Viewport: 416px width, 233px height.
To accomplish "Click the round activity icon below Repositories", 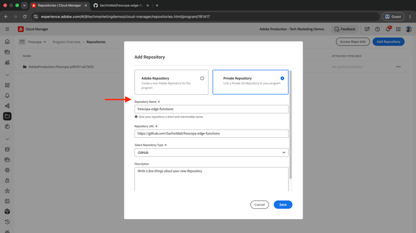I will coord(7,127).
